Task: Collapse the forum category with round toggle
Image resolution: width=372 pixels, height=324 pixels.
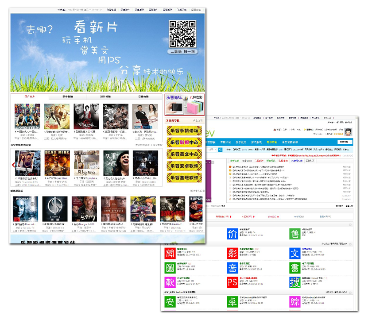Action: tap(350, 225)
